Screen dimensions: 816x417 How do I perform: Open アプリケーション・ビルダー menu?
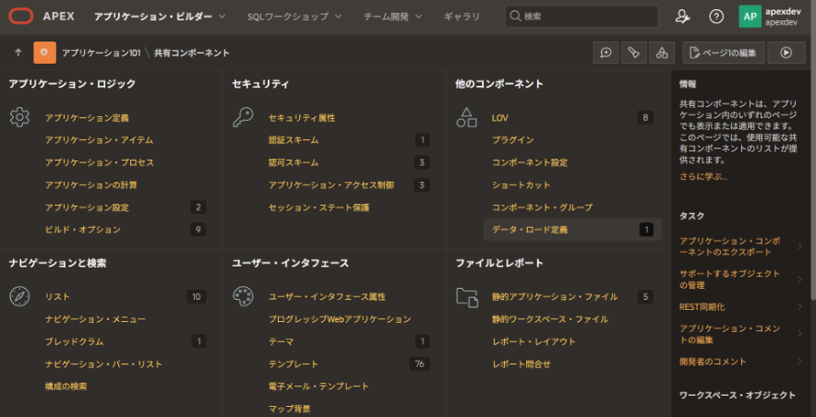click(153, 16)
